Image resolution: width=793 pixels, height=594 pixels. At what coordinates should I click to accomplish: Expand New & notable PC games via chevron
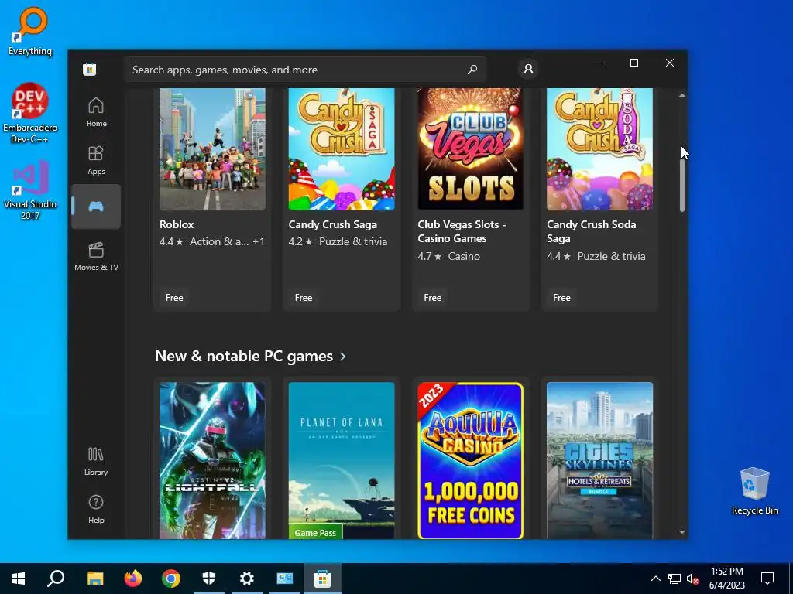(343, 357)
